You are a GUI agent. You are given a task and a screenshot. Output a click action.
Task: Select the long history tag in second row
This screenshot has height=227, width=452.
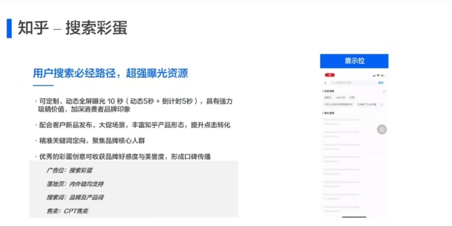[x=338, y=104]
